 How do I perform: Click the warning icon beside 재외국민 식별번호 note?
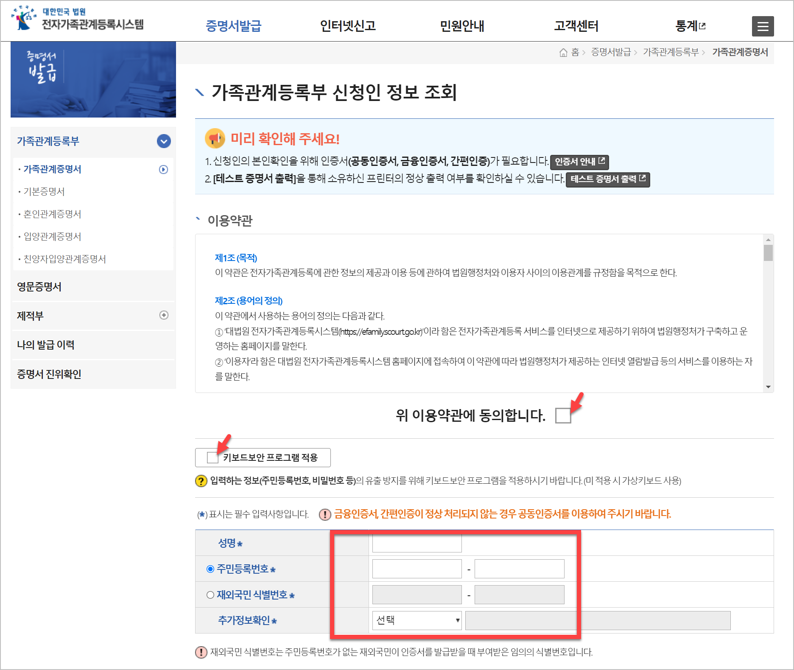coord(201,652)
